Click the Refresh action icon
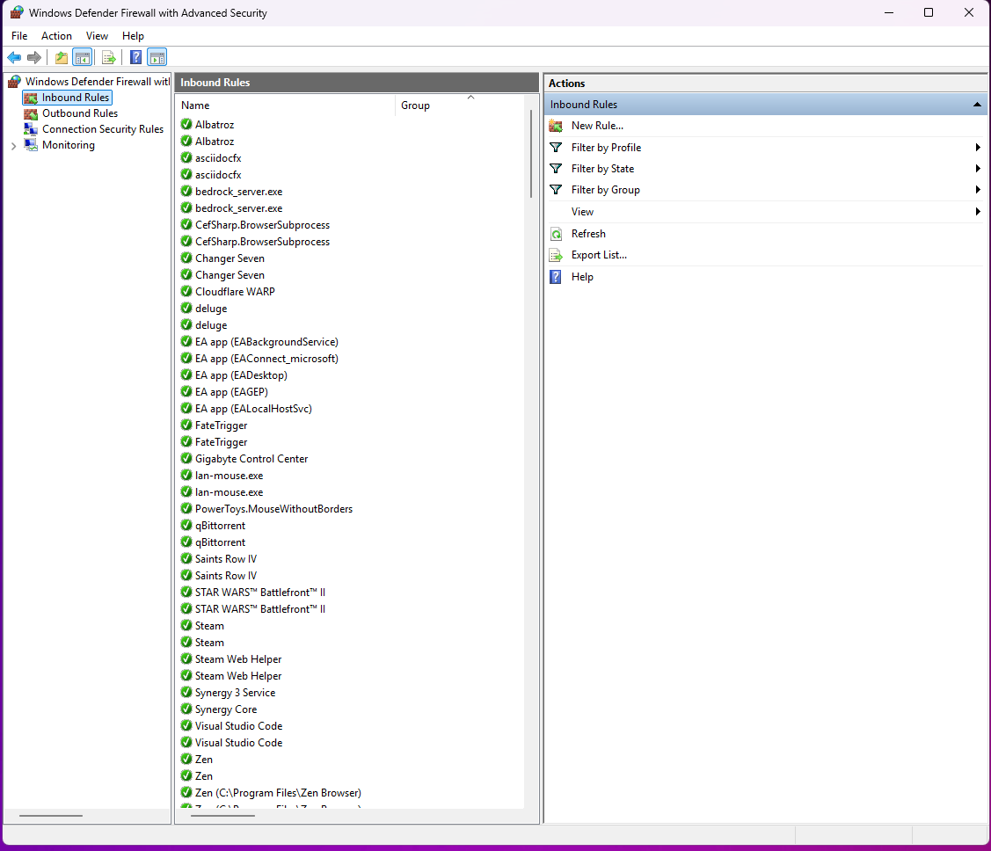 point(556,234)
